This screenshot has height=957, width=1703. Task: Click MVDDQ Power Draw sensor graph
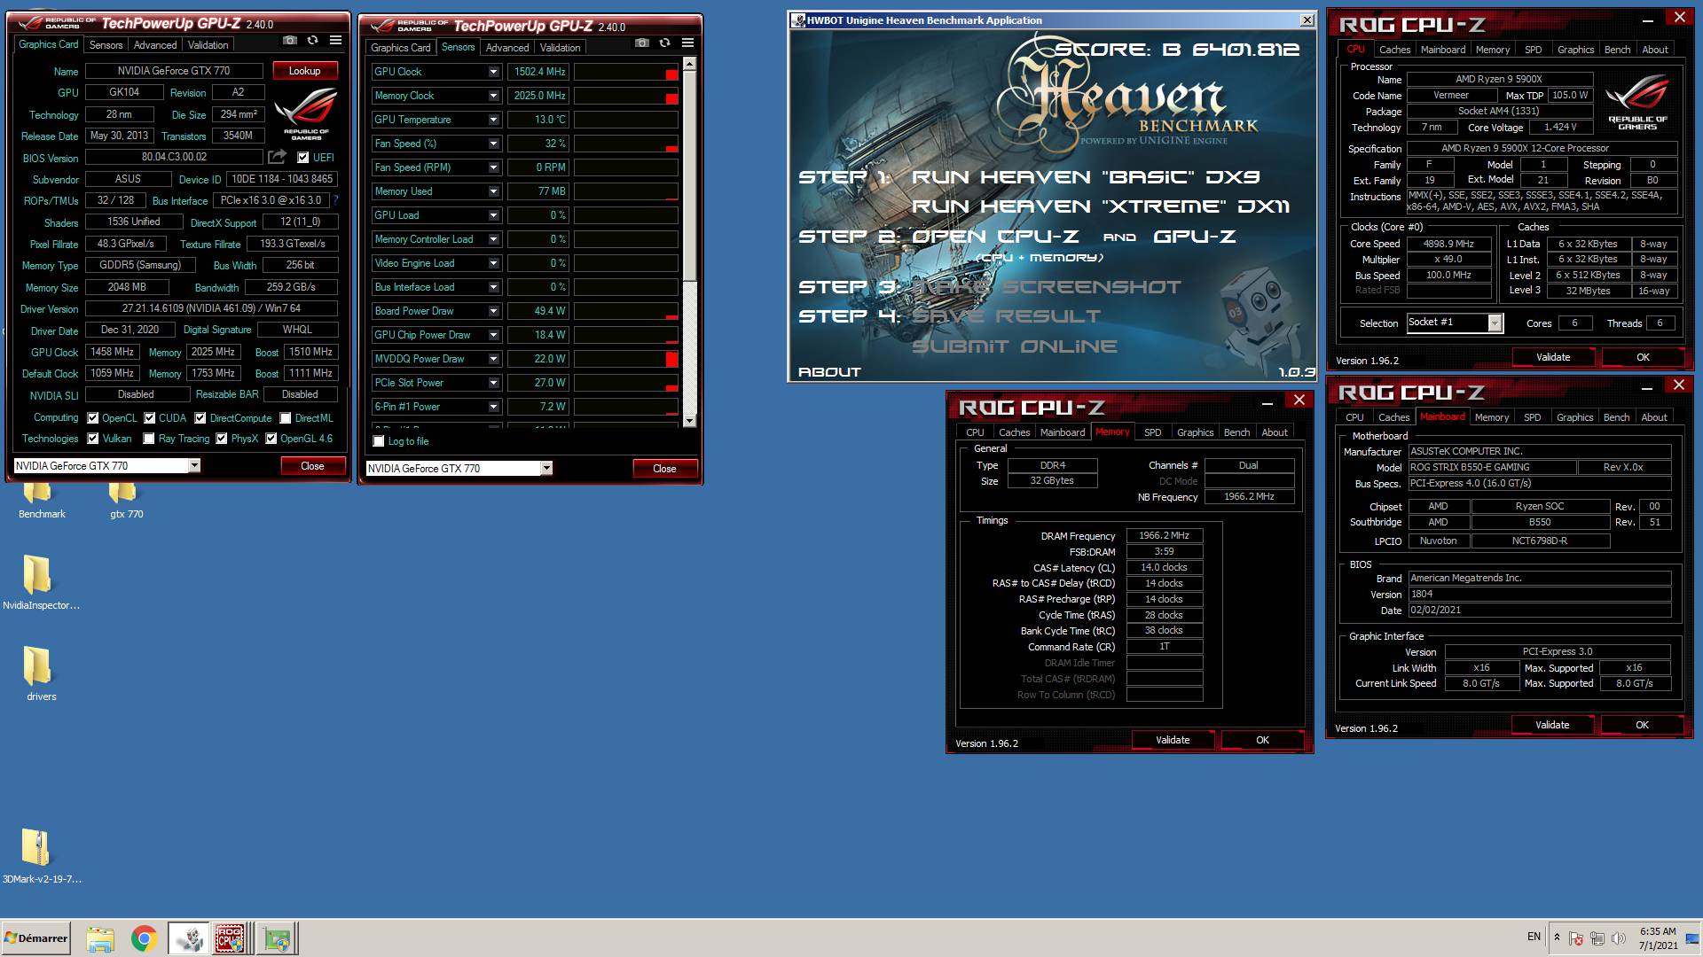[x=626, y=359]
